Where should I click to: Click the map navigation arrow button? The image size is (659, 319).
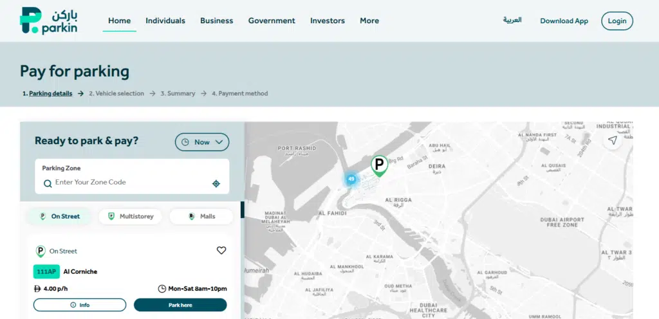point(613,140)
